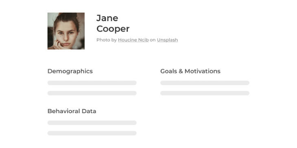Open the Unsplash link
This screenshot has height=148, width=297.
click(x=167, y=40)
